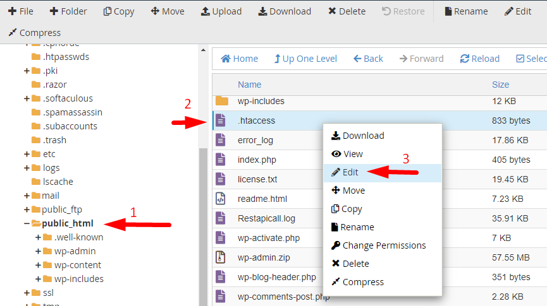Select .razor folder in tree
Screen dimensions: 547x306
tap(55, 85)
